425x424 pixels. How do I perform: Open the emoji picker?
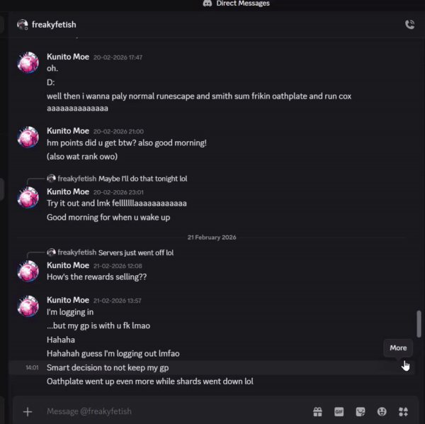382,411
